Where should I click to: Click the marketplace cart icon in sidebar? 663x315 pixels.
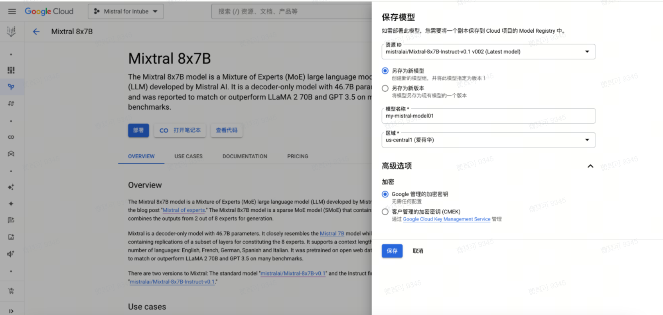click(x=11, y=291)
